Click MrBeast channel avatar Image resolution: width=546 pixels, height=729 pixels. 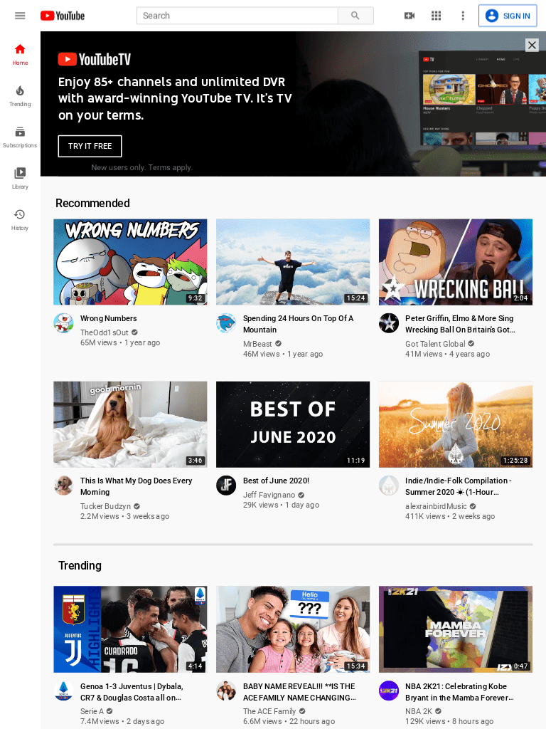coord(226,322)
